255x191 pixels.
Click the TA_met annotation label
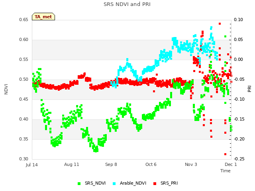tap(43, 17)
